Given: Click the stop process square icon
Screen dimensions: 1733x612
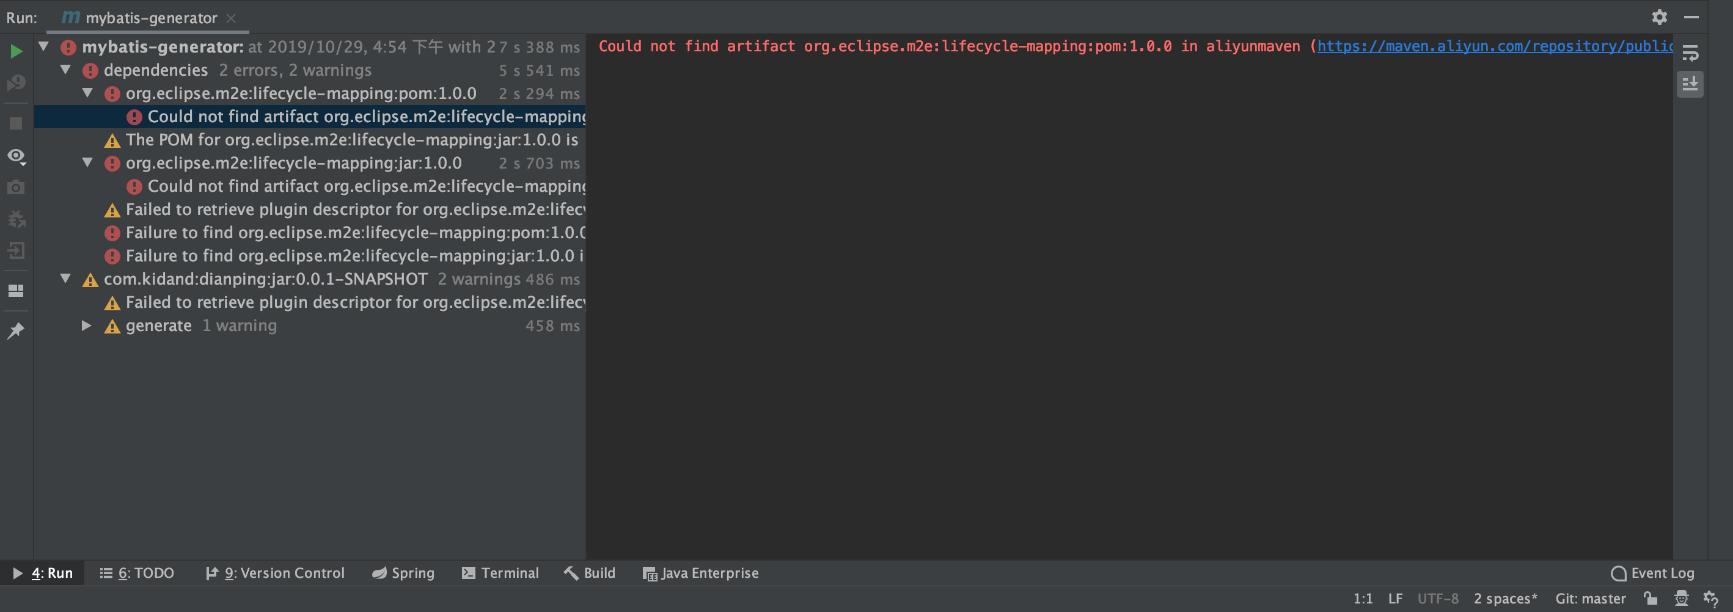Looking at the screenshot, I should click(16, 123).
